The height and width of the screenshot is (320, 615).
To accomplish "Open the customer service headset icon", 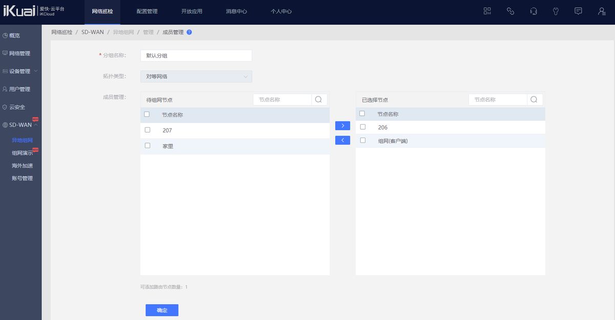I will [x=534, y=11].
